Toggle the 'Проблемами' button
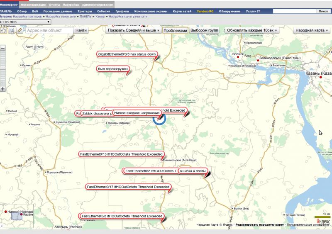Viewport: 332px width, 234px height. (x=175, y=30)
